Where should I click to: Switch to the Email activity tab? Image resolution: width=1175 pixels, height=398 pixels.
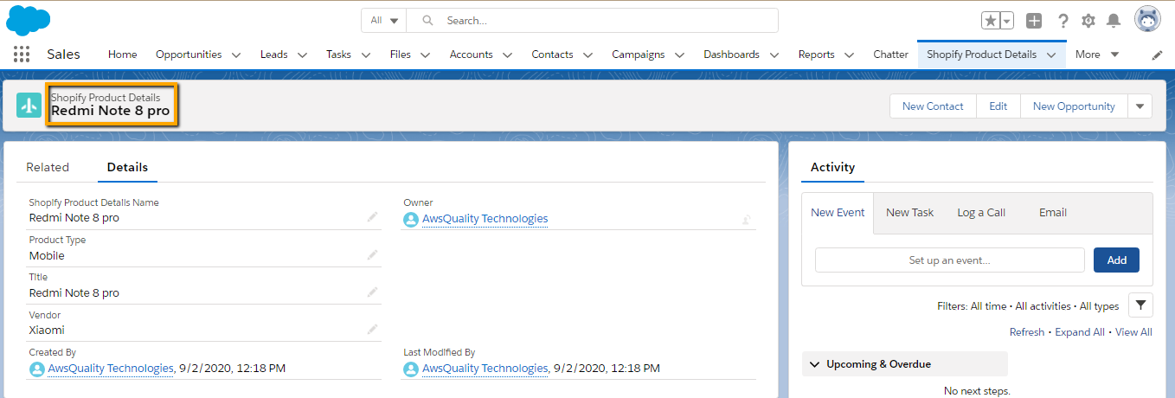pyautogui.click(x=1052, y=213)
